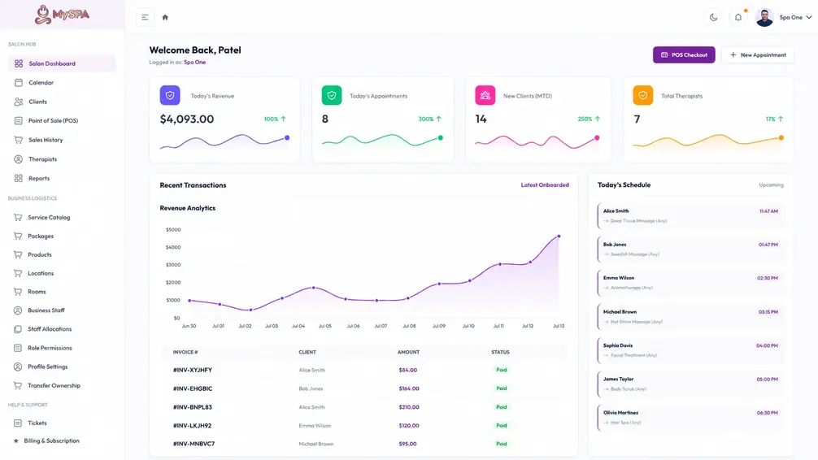Select the Tickets icon under Help & Support

click(18, 423)
